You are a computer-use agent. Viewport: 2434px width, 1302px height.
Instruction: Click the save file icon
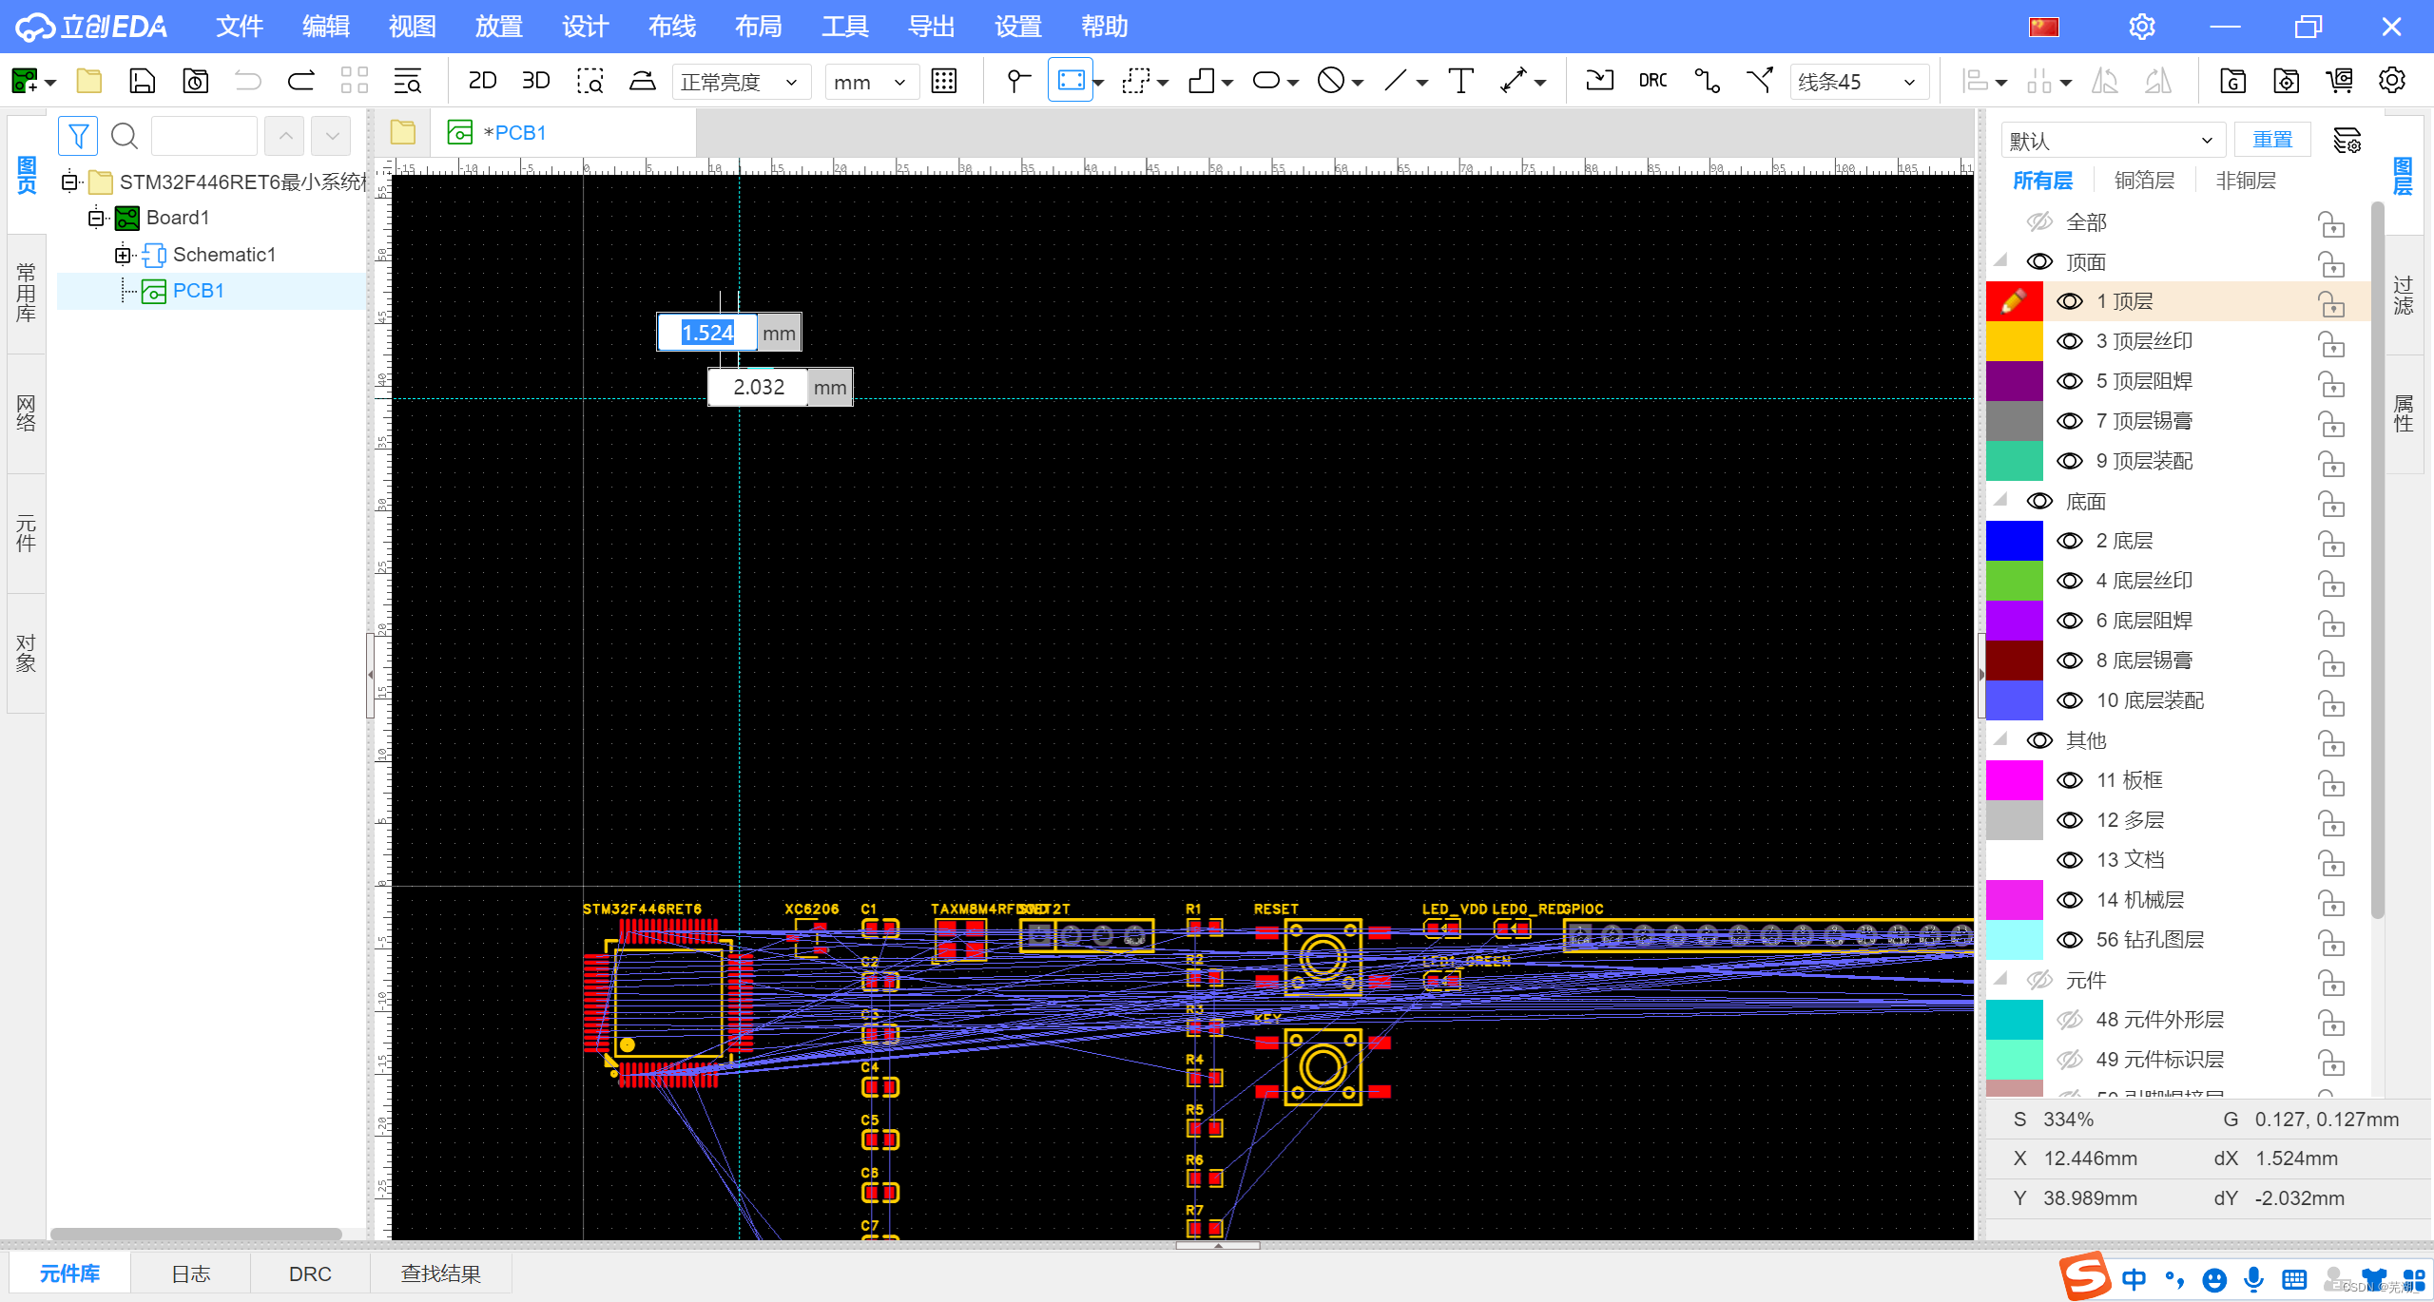142,82
